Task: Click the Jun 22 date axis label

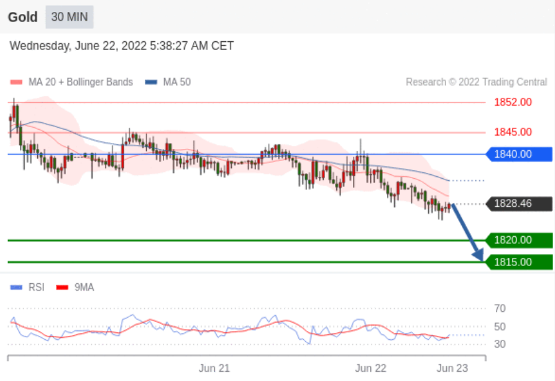Action: tap(371, 368)
